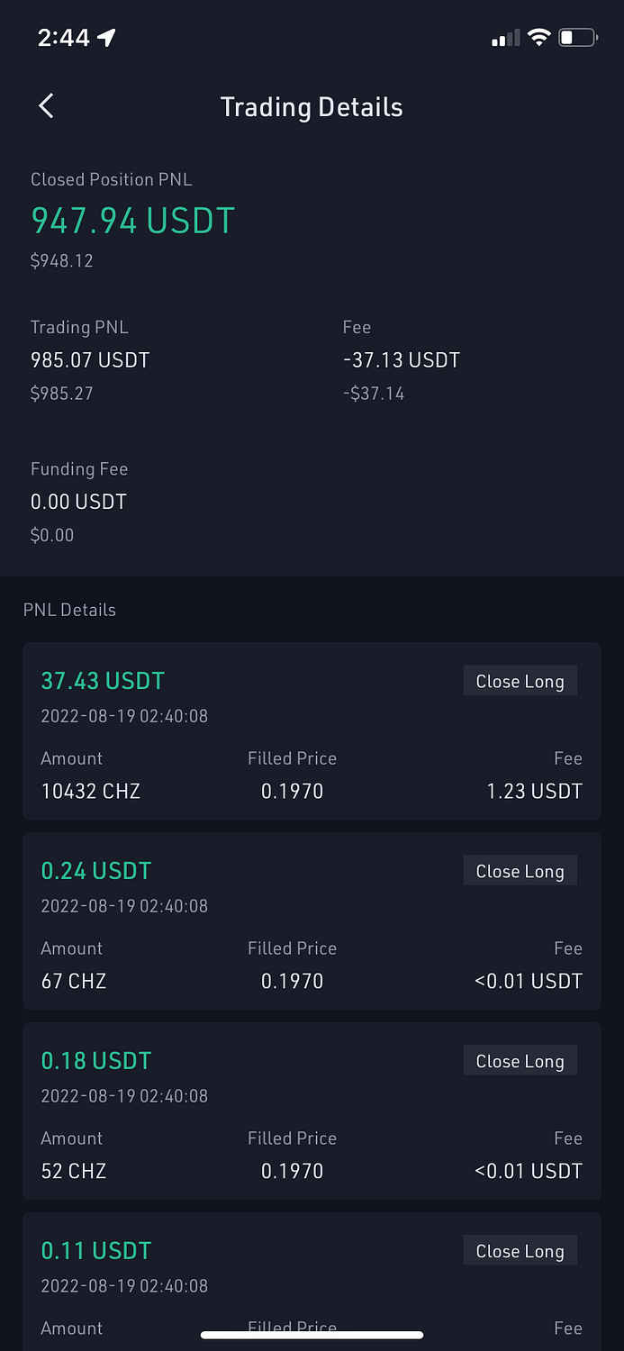Tap Close Long tag on 0.24 USDT entry
Viewport: 624px width, 1351px height.
coord(520,872)
